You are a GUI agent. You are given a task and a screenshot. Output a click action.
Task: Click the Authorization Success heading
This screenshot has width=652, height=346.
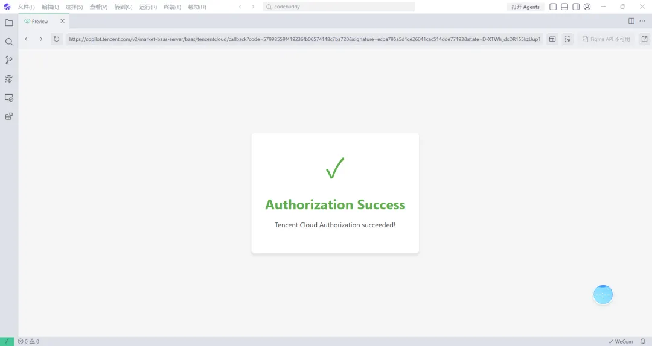pyautogui.click(x=335, y=204)
